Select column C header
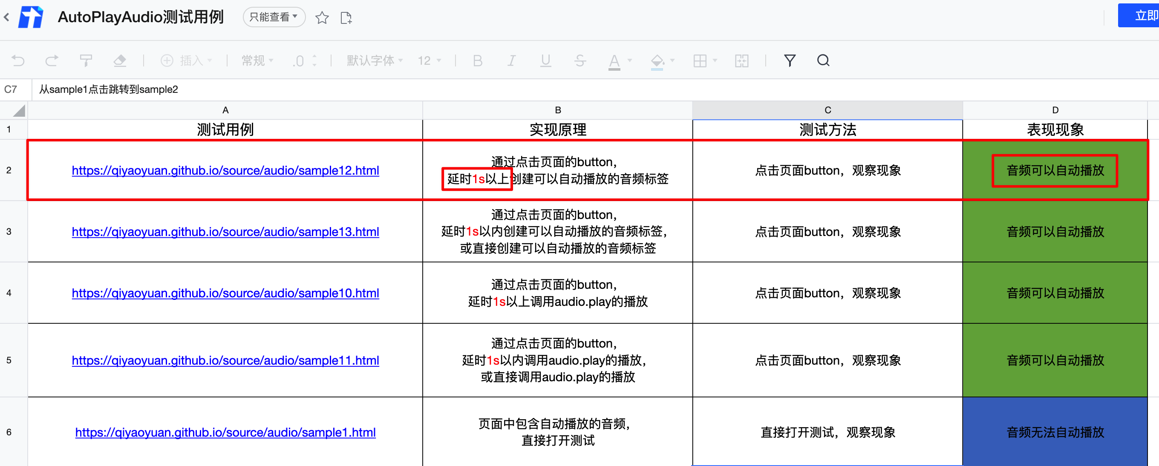Image resolution: width=1159 pixels, height=466 pixels. coord(827,110)
